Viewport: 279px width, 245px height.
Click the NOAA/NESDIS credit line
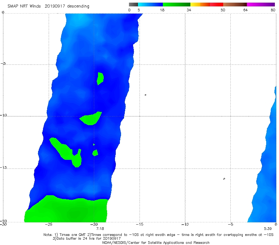[156, 243]
